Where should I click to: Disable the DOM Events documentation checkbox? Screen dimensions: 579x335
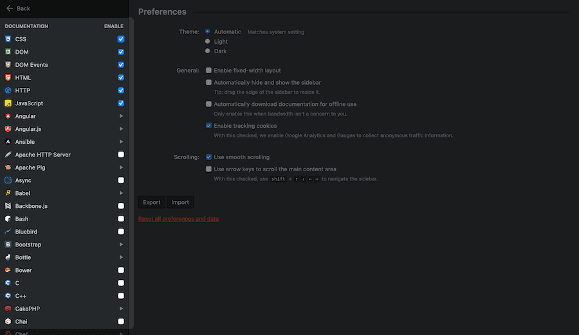(x=121, y=65)
